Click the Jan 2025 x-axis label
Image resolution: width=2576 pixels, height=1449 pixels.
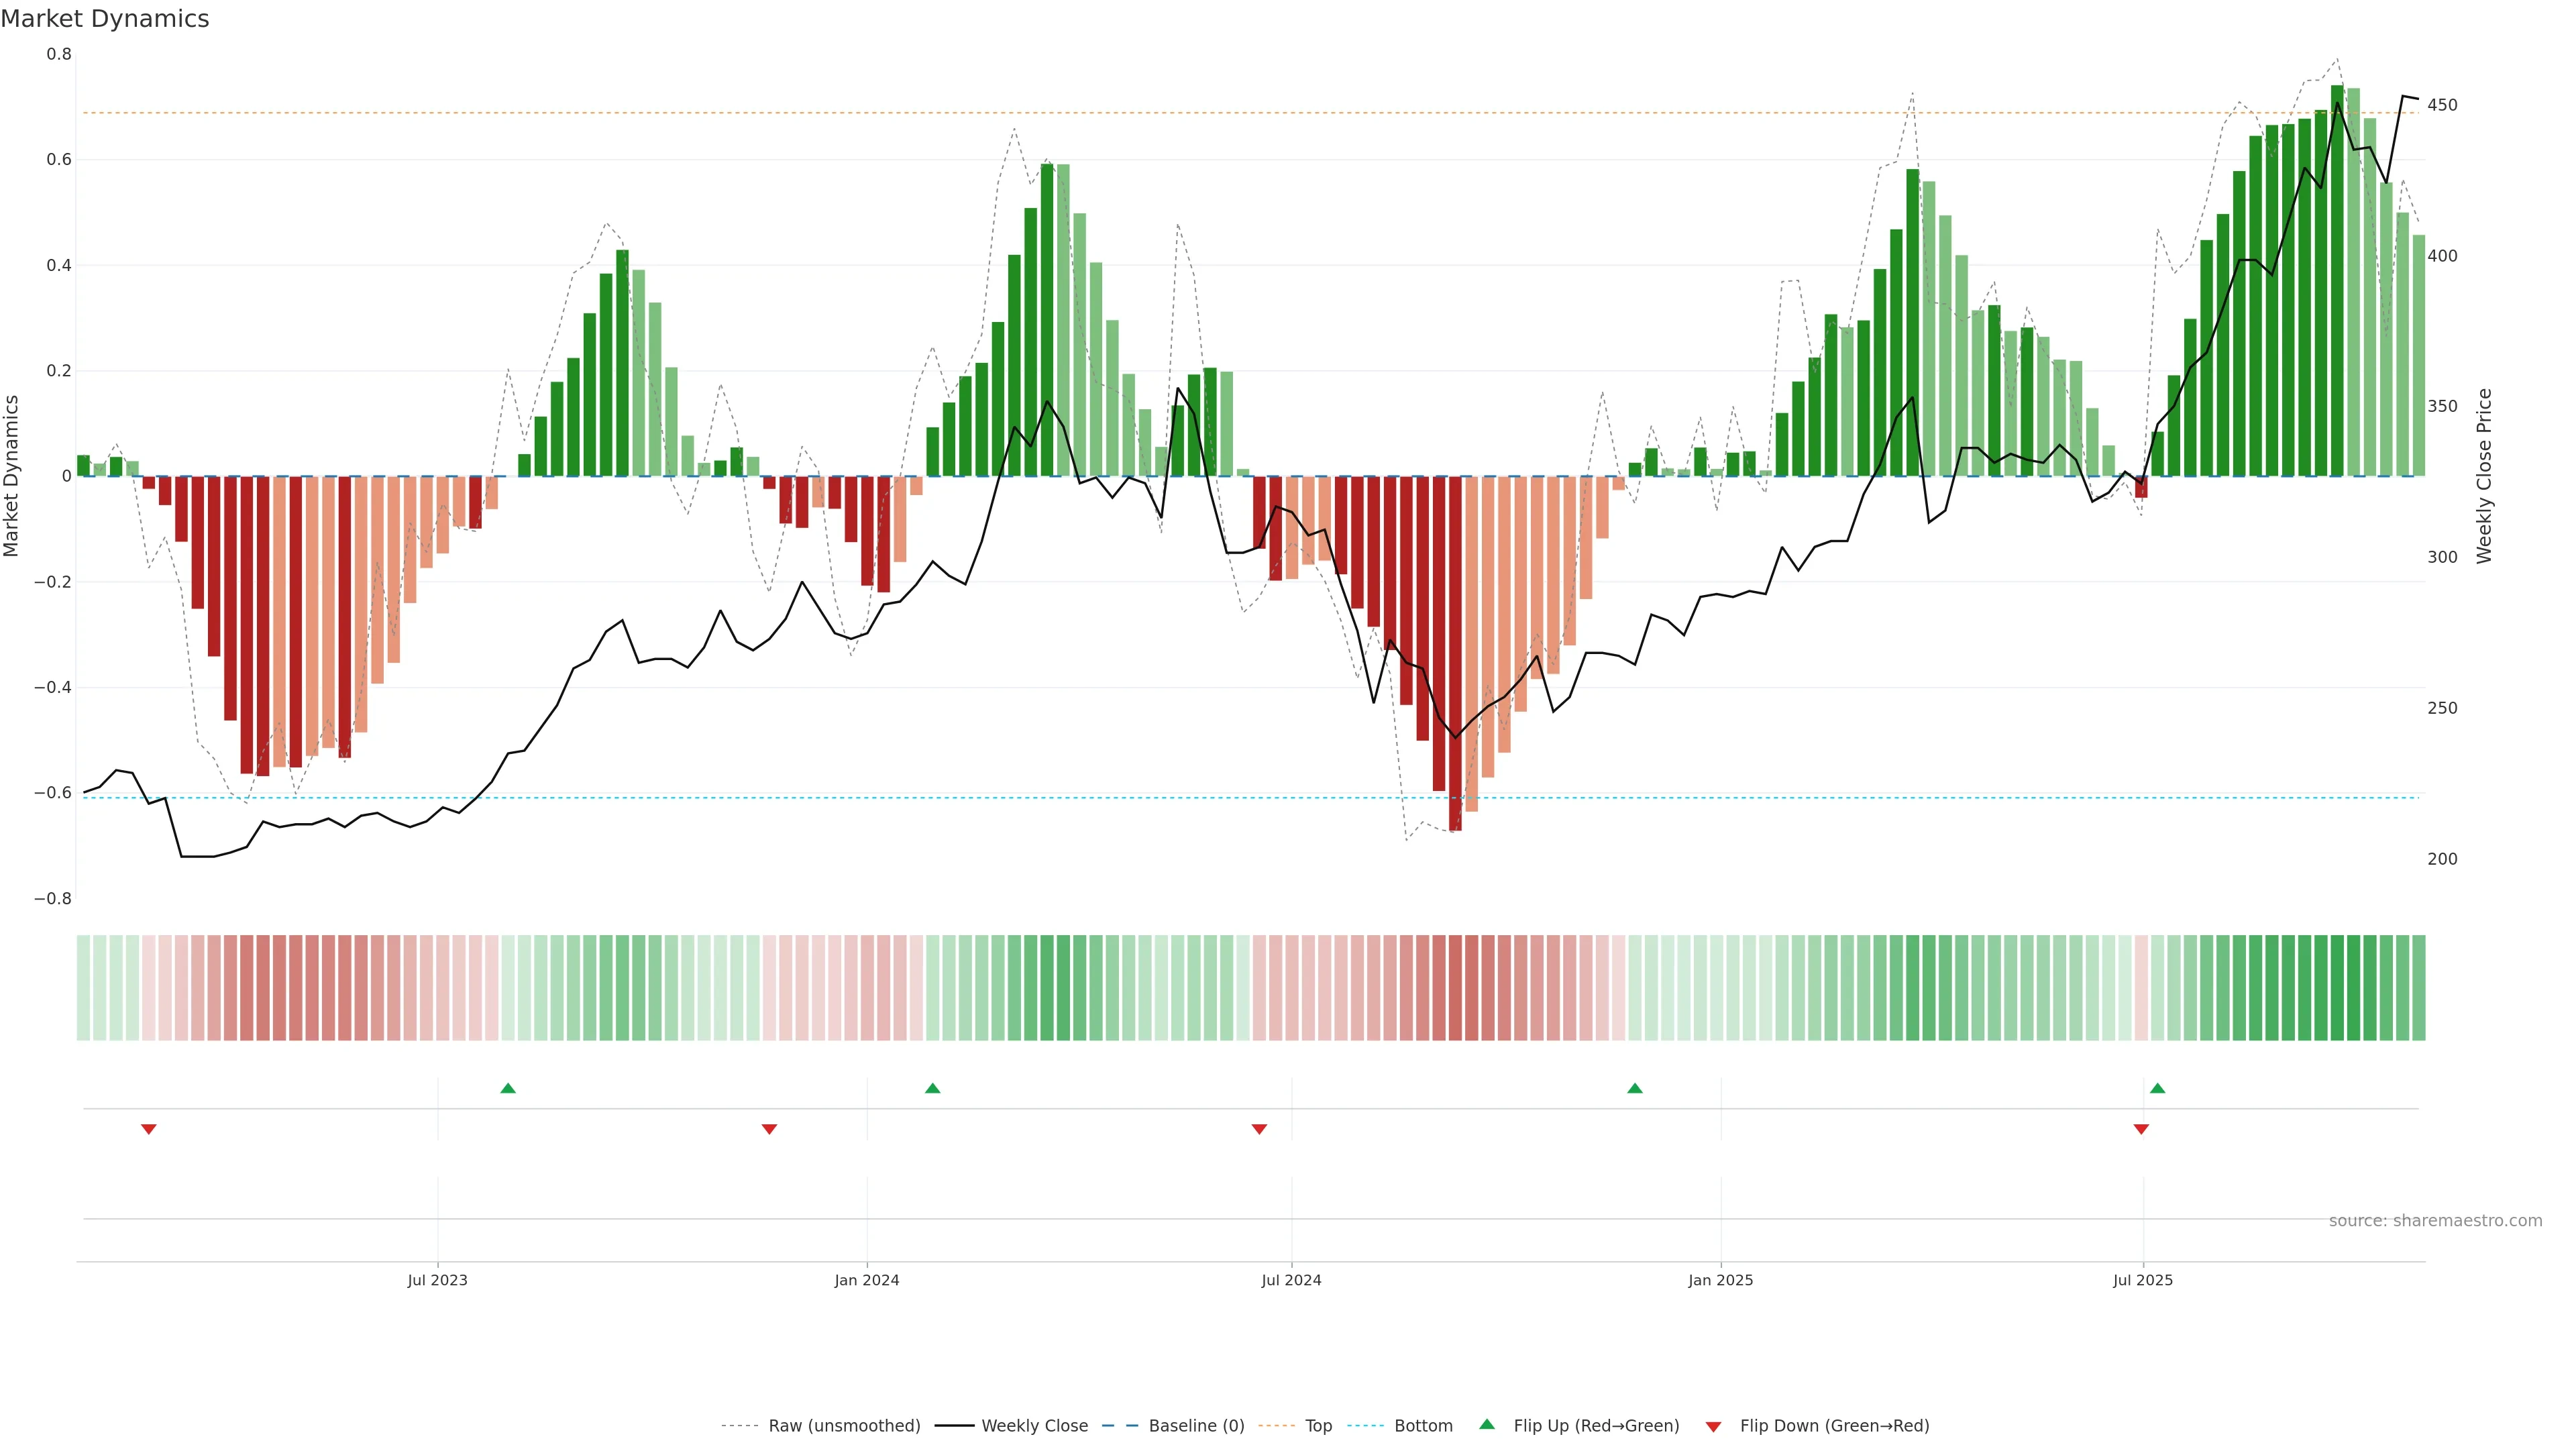(1720, 1280)
